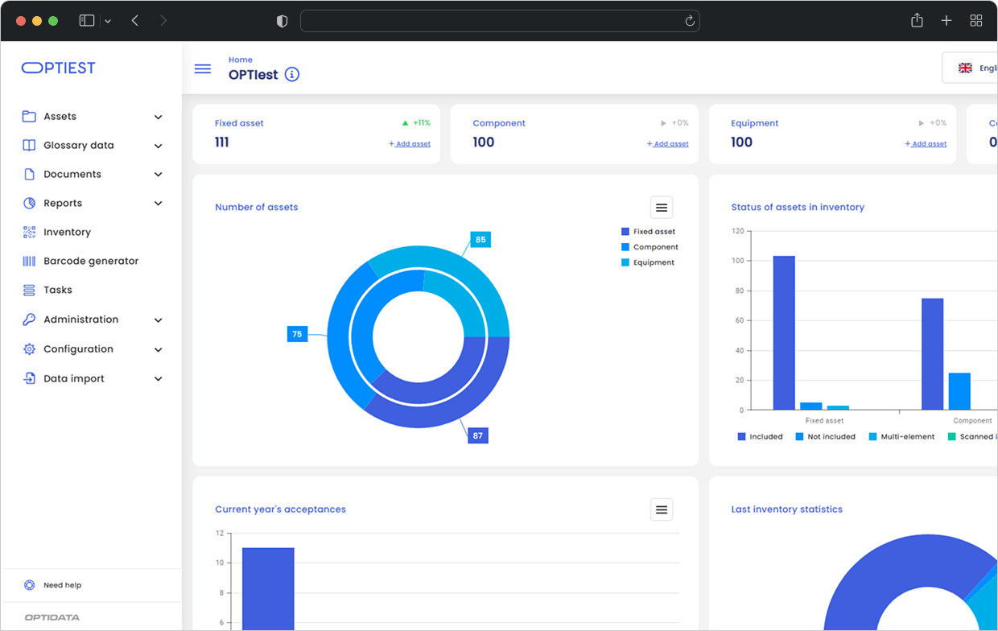Click the Tasks stacked list icon

pos(29,291)
